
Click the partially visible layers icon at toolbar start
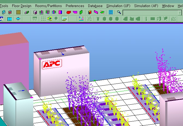[1, 19]
